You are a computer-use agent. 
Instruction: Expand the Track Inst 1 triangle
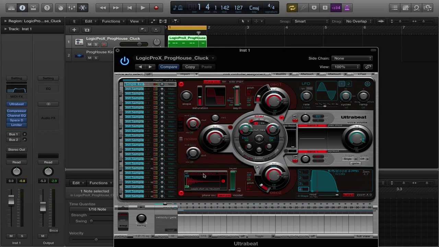(5, 29)
